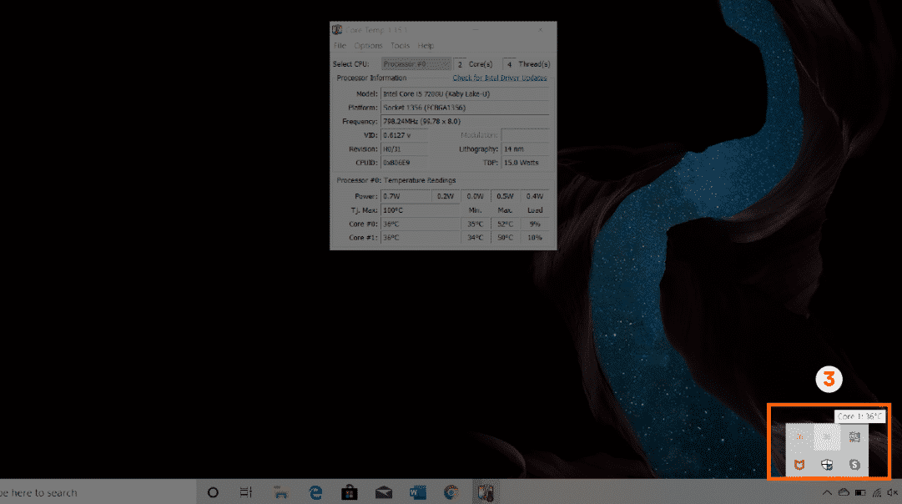Click the Model field Intel Core i5 7200U

click(465, 93)
